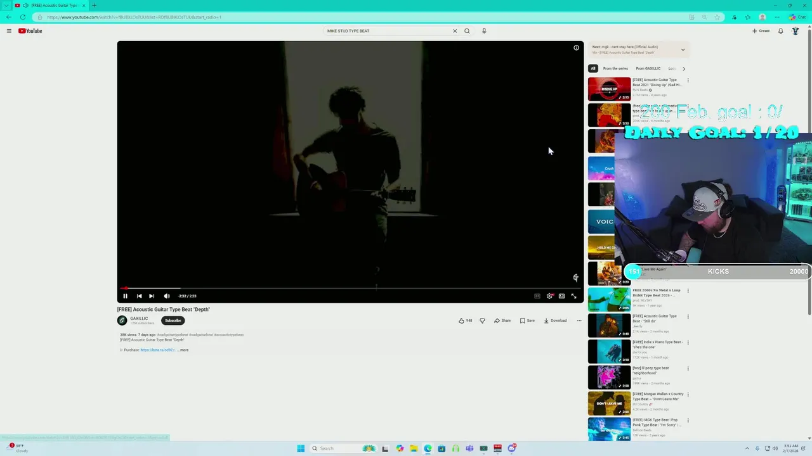The image size is (812, 456).
Task: Open more actions three-dot menu under video
Action: point(579,320)
